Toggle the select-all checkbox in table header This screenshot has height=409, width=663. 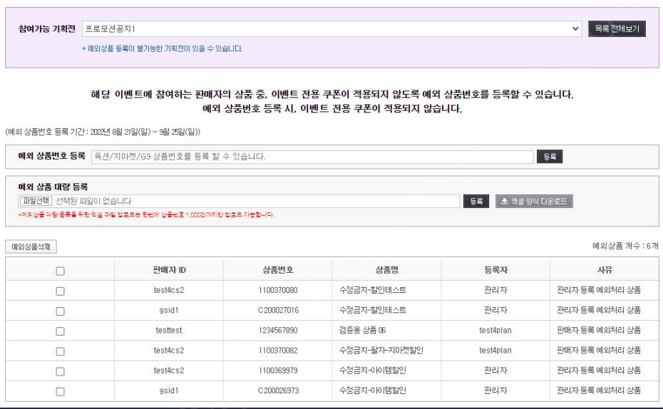click(x=60, y=271)
